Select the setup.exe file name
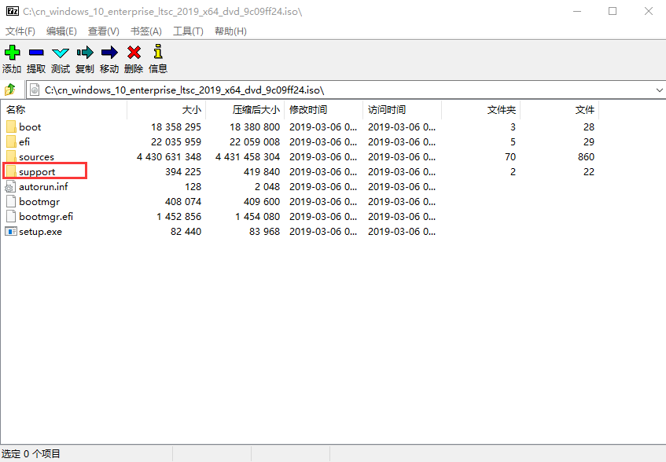The height and width of the screenshot is (462, 666). (x=40, y=232)
